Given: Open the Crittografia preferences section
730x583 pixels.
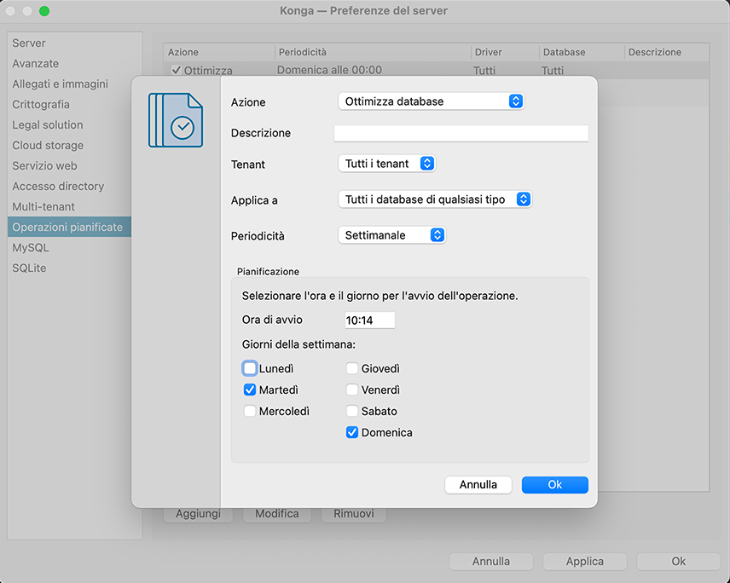Looking at the screenshot, I should [x=41, y=104].
